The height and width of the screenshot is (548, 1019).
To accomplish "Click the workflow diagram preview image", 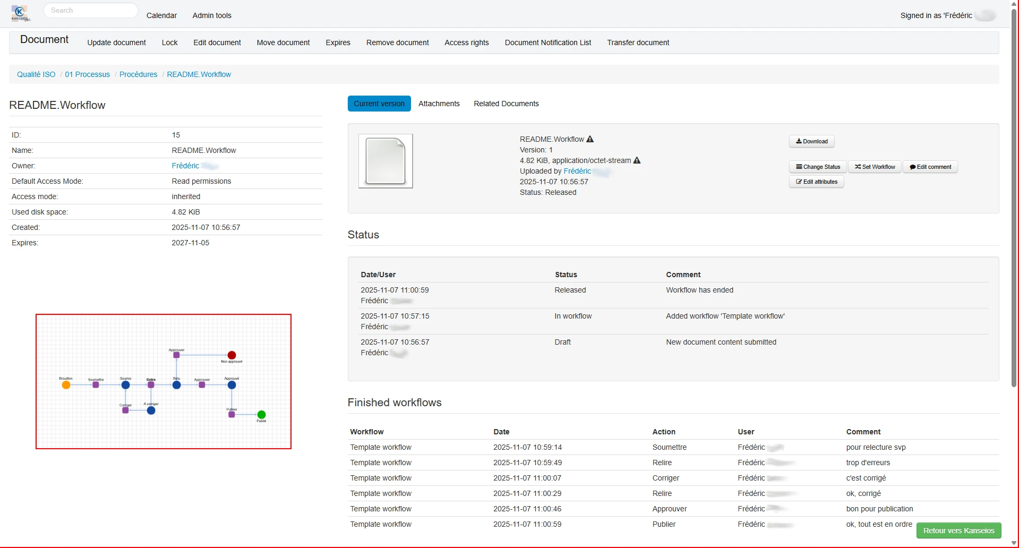I will coord(163,381).
